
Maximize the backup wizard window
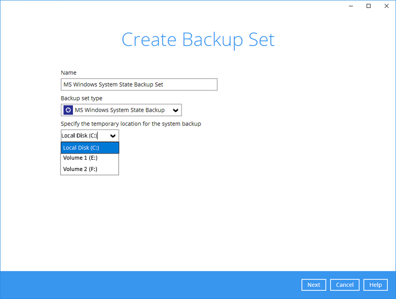click(x=368, y=6)
